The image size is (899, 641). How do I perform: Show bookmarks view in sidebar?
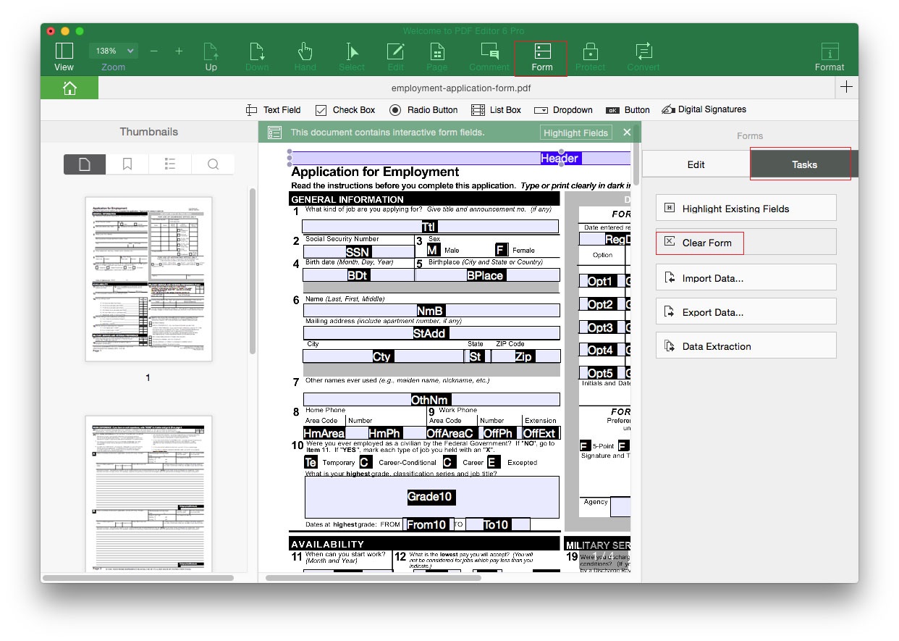point(127,164)
